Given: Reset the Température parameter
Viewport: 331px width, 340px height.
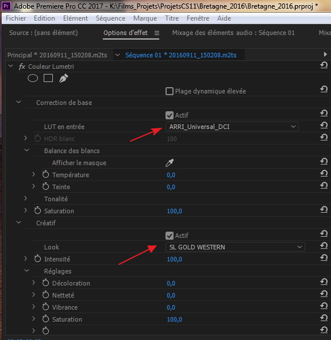Looking at the screenshot, I should [x=324, y=174].
